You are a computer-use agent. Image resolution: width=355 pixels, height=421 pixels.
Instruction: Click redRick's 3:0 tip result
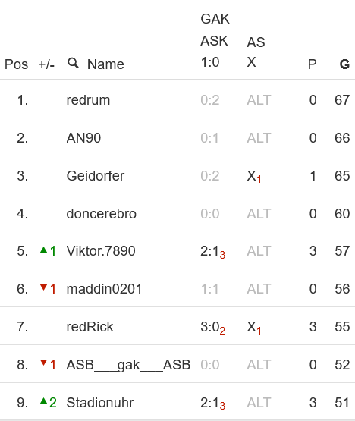pos(212,328)
